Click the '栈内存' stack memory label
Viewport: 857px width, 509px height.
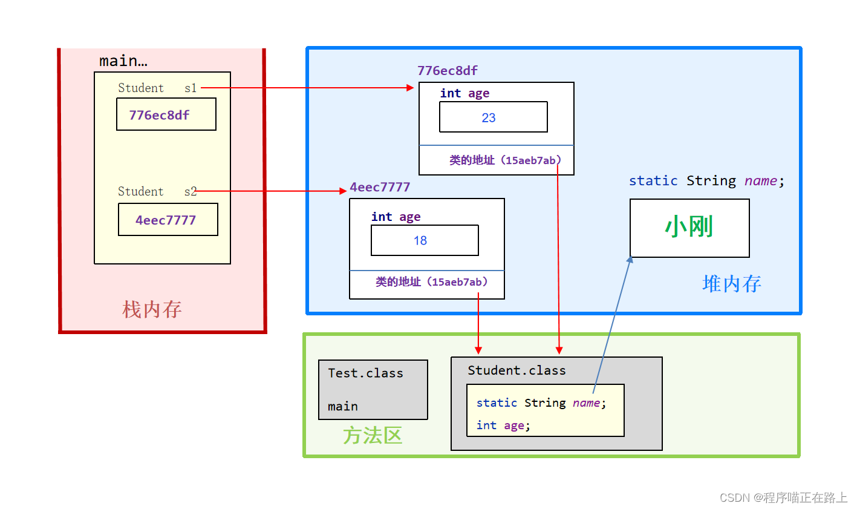152,309
